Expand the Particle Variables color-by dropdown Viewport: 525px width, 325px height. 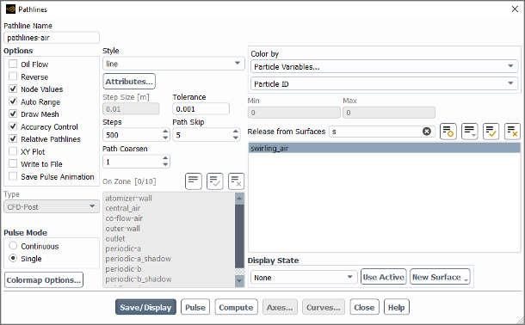385,66
